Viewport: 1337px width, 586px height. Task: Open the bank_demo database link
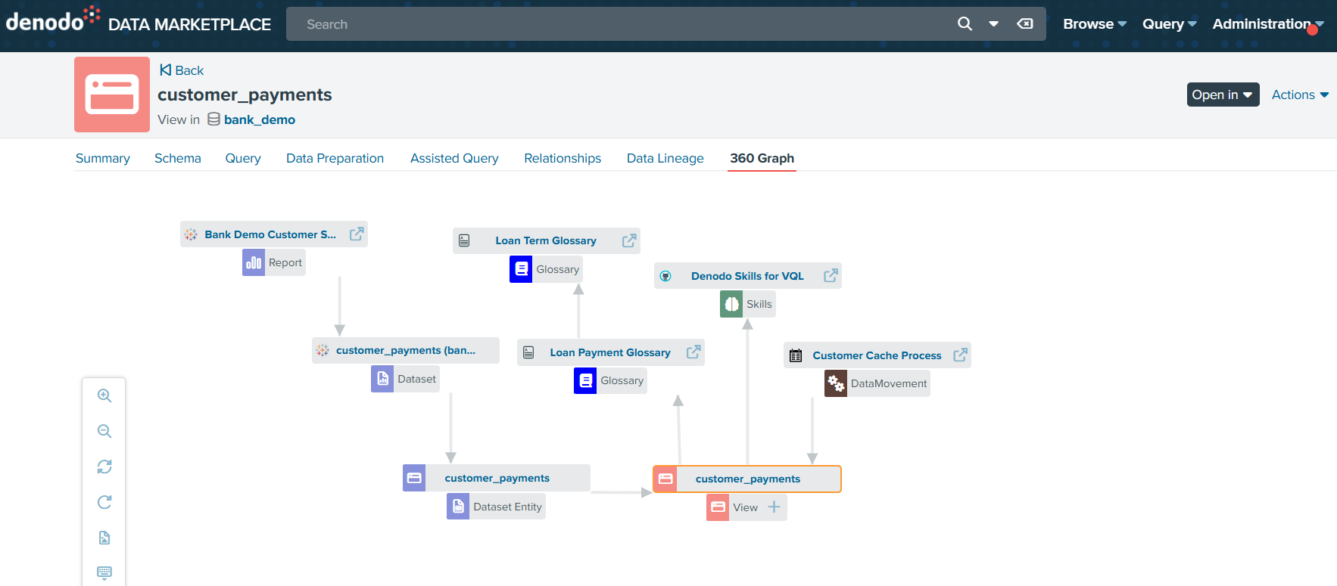click(x=259, y=119)
